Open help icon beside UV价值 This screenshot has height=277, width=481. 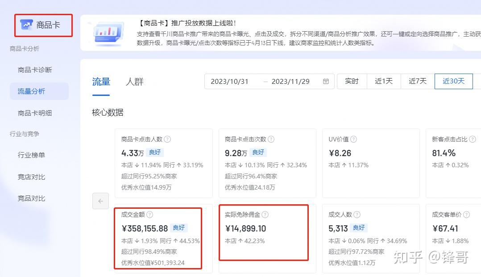coord(353,139)
